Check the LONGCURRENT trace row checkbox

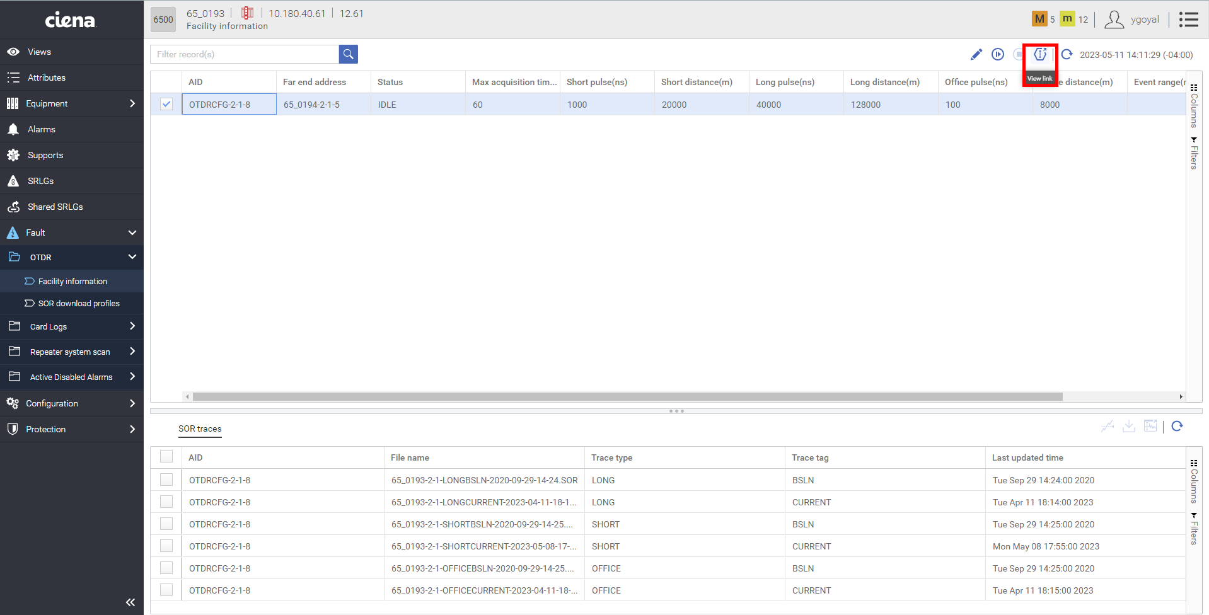166,502
